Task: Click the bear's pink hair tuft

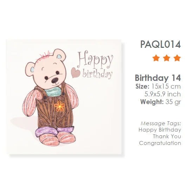Action: (44, 56)
